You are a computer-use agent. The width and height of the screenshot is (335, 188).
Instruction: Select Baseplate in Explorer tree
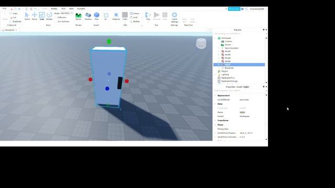click(x=229, y=68)
